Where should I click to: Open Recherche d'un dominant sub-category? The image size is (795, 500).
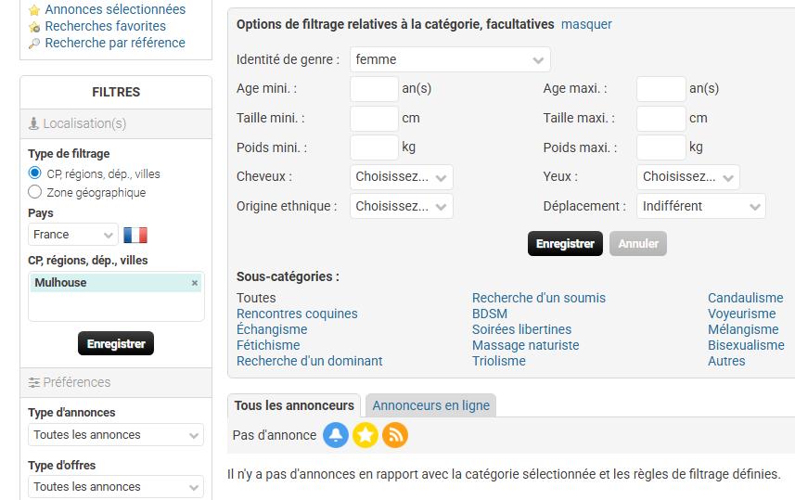click(309, 361)
